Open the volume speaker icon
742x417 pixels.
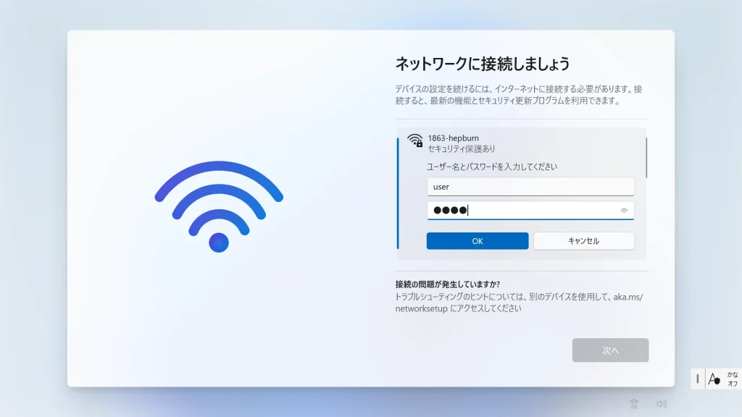point(662,404)
